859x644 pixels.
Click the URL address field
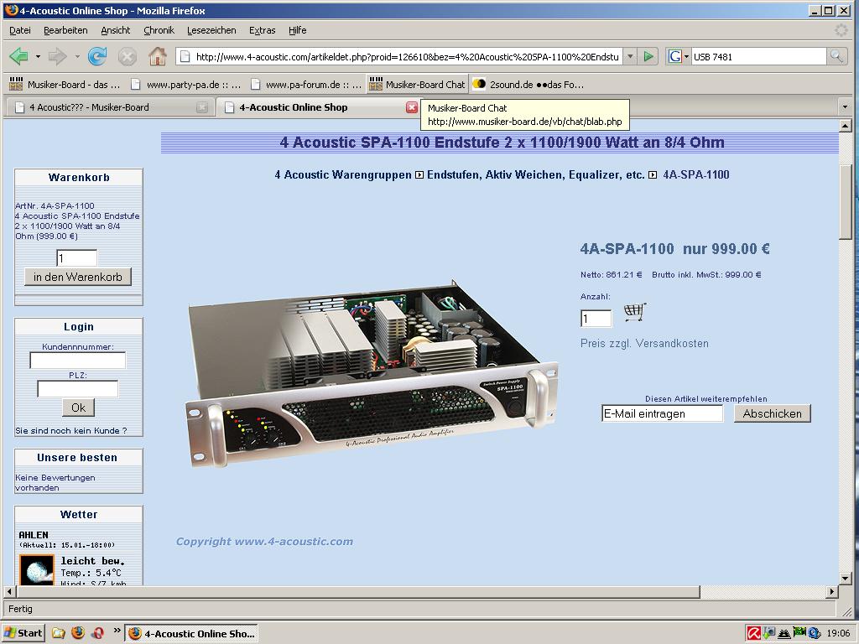pyautogui.click(x=407, y=56)
